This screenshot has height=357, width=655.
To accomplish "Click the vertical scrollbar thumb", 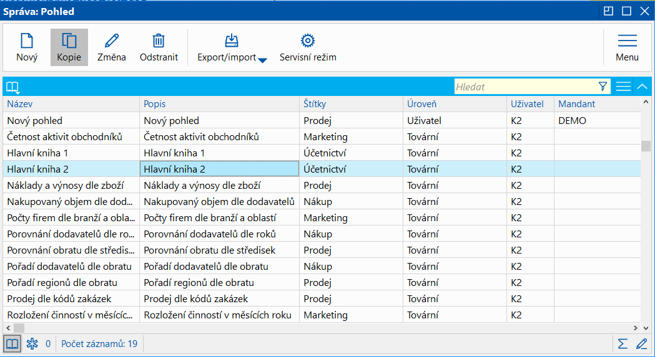I will click(646, 146).
